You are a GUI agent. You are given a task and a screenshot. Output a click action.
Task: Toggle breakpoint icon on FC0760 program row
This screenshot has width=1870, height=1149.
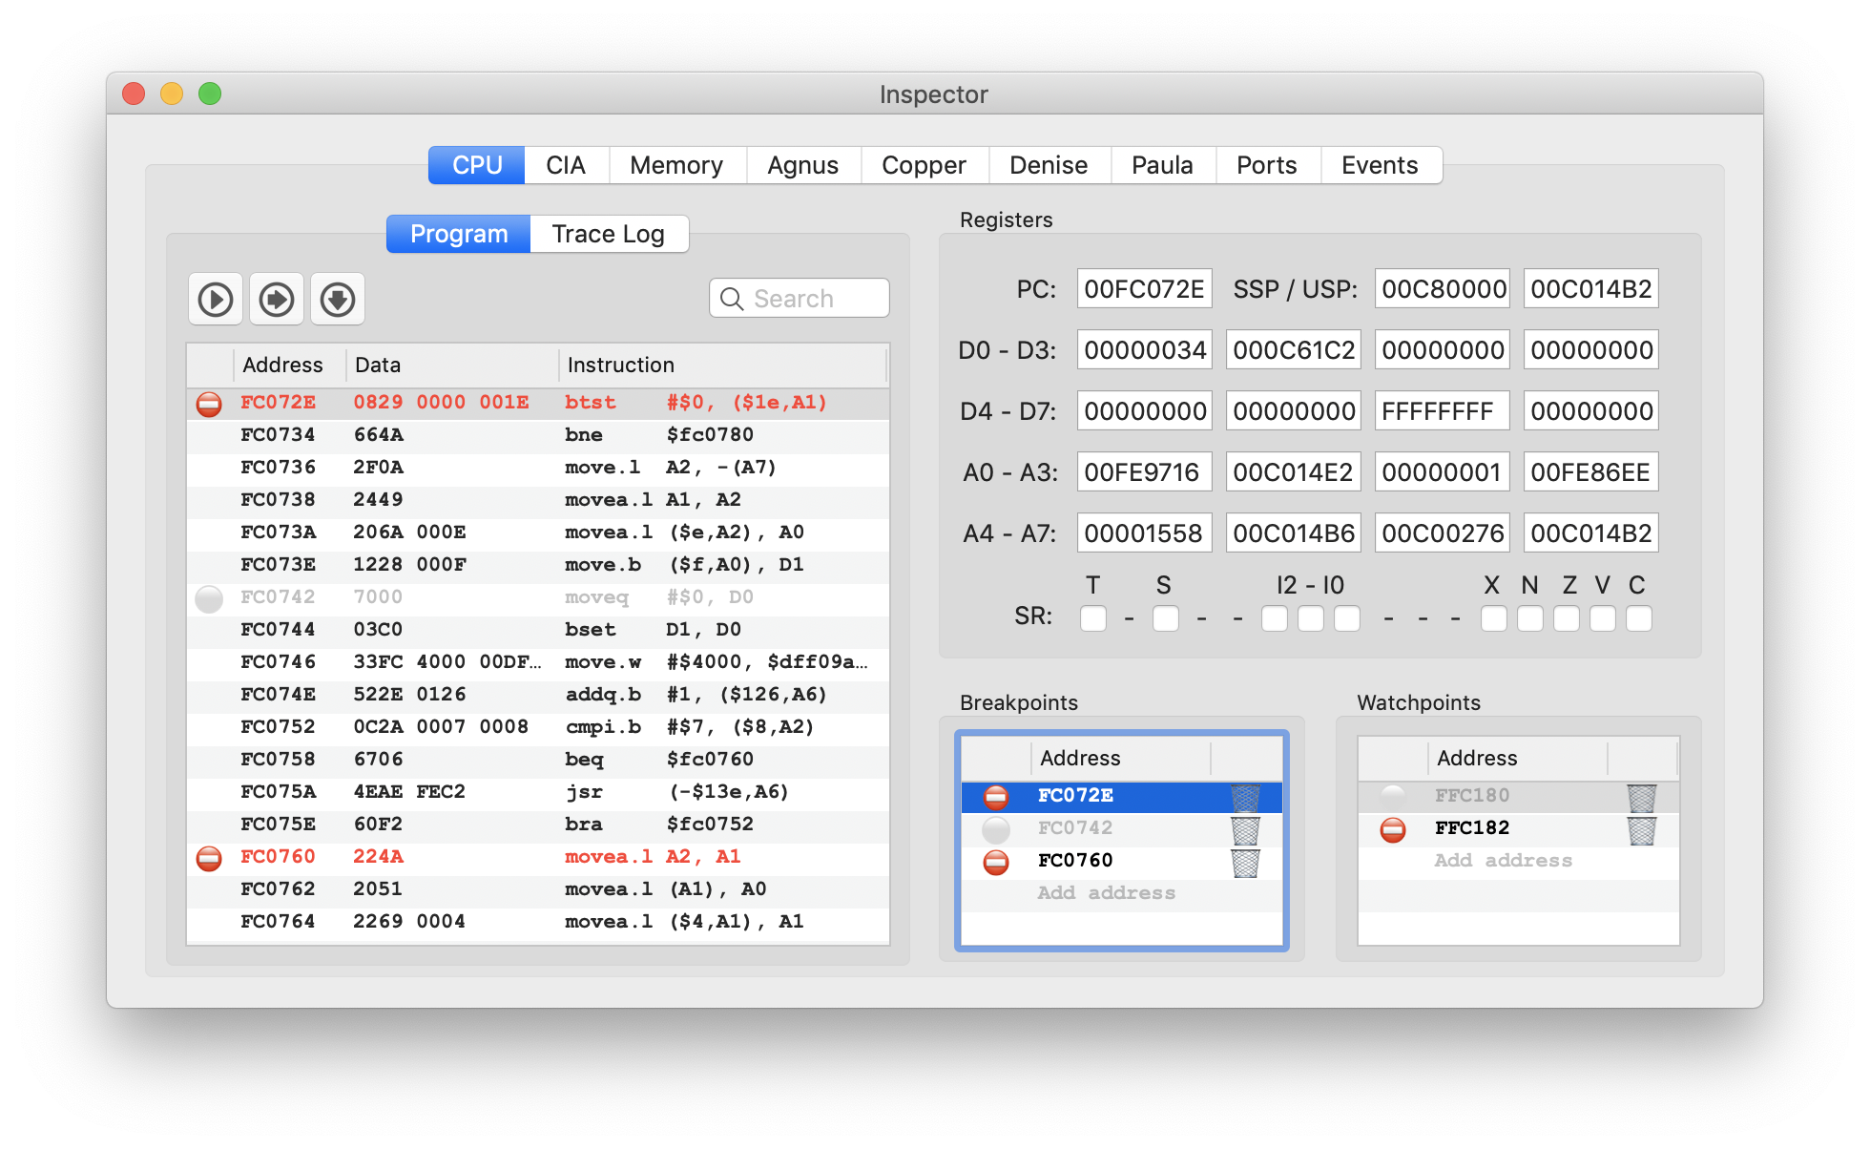[x=209, y=858]
